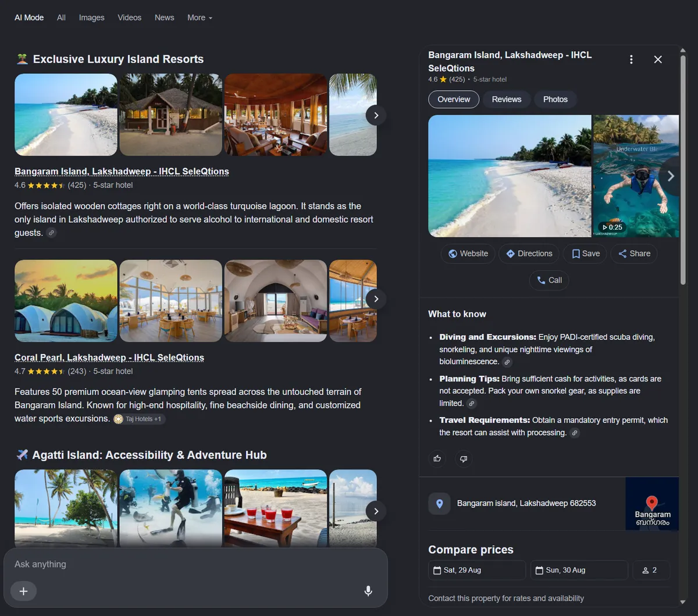Save the Bangaram Island hotel
This screenshot has height=616, width=698.
coord(585,254)
